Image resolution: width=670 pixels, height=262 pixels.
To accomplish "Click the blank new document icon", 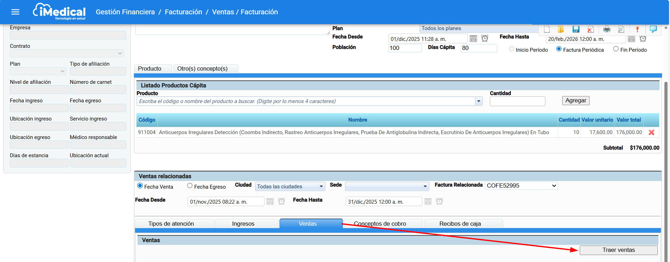I will tap(547, 29).
